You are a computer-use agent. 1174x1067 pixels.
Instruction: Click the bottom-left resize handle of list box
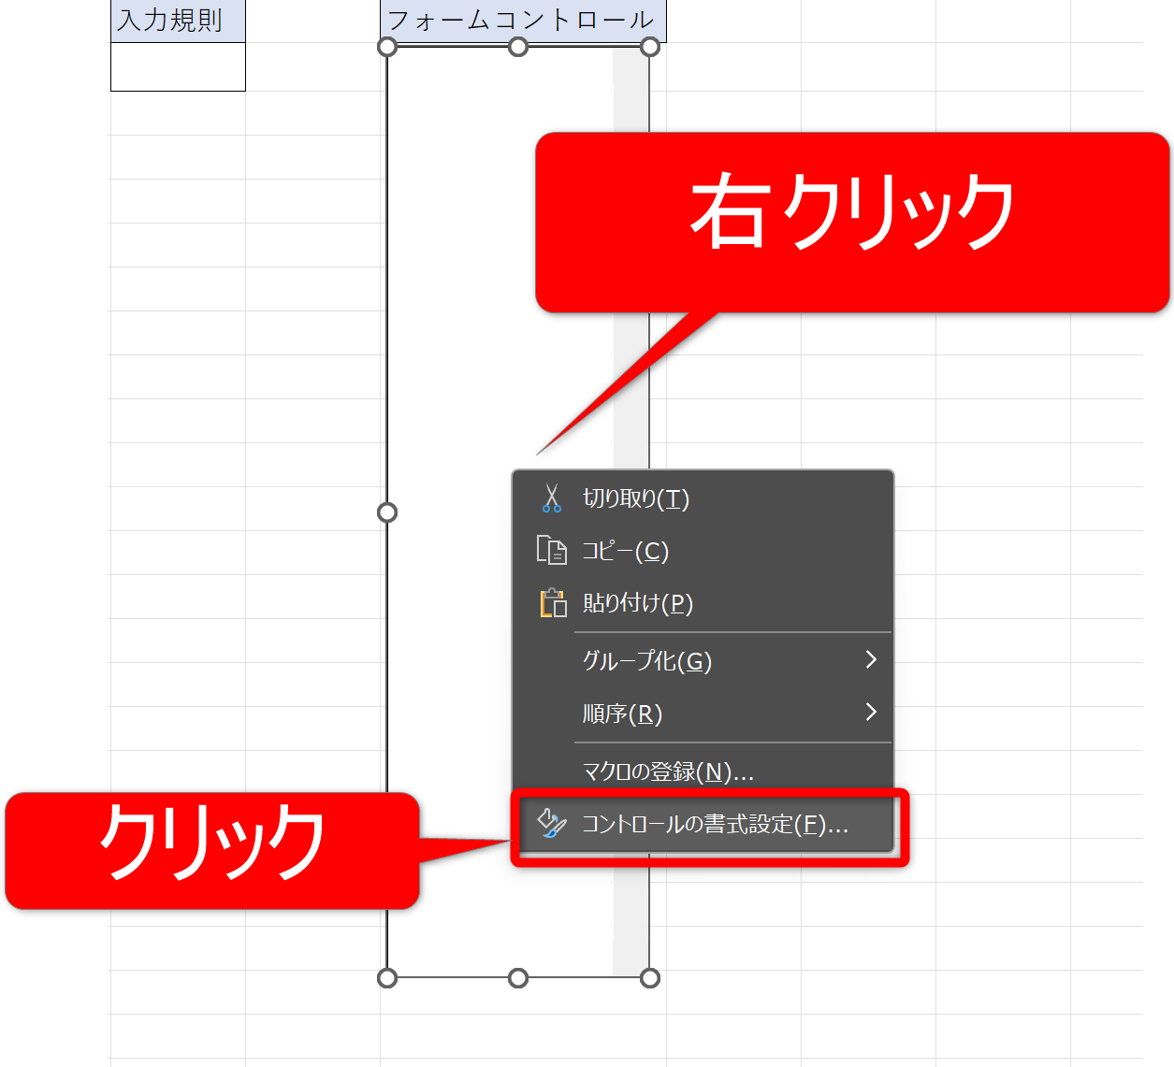pos(387,978)
